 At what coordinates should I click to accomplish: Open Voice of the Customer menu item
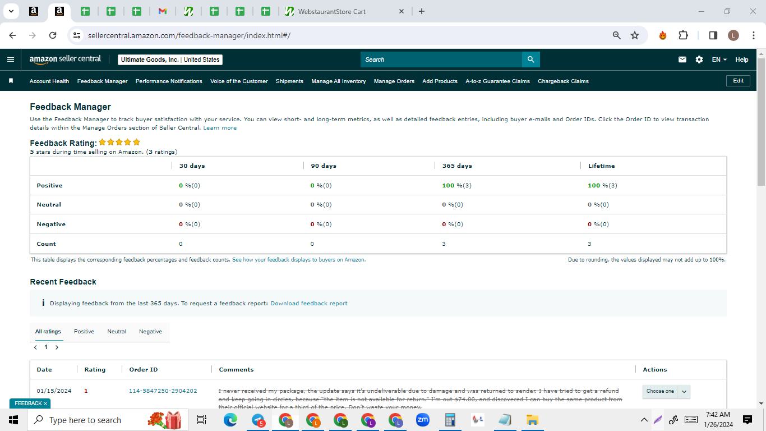239,81
